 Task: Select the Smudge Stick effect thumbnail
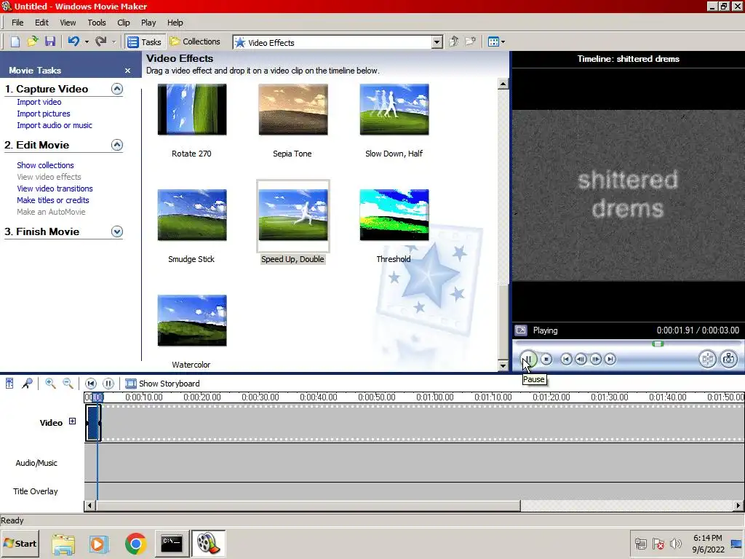192,215
